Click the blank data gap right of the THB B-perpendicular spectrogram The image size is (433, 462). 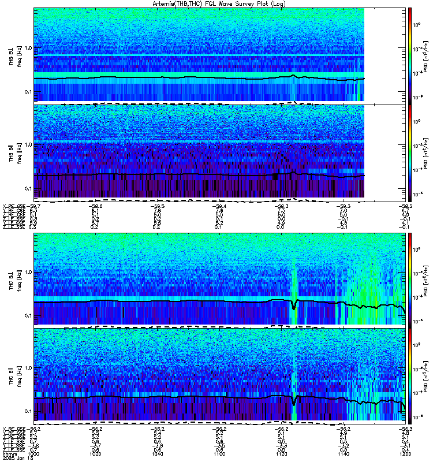385,55
